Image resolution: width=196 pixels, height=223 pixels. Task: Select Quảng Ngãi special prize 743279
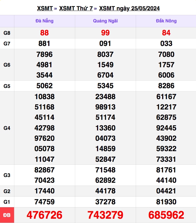click(105, 215)
